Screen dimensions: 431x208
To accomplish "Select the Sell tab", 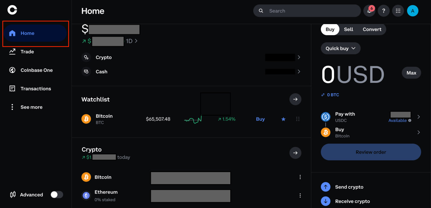I will 349,30.
